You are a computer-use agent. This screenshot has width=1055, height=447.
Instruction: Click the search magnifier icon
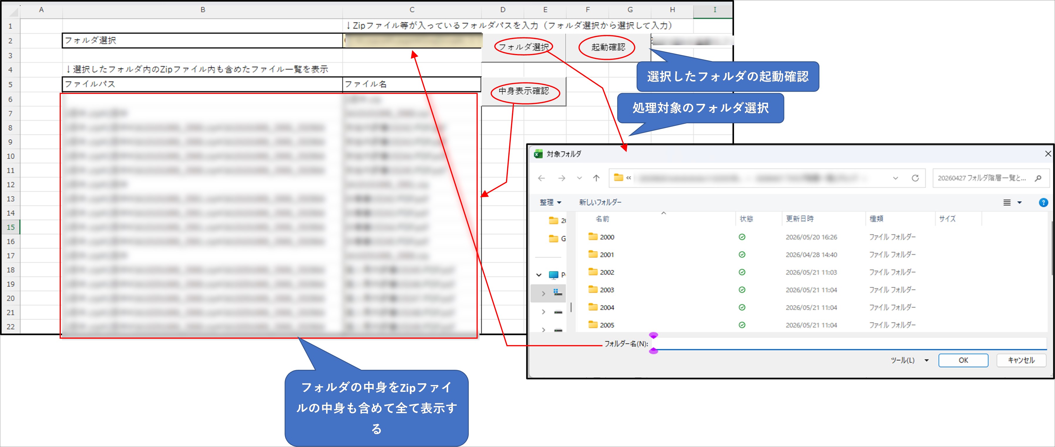point(1038,178)
